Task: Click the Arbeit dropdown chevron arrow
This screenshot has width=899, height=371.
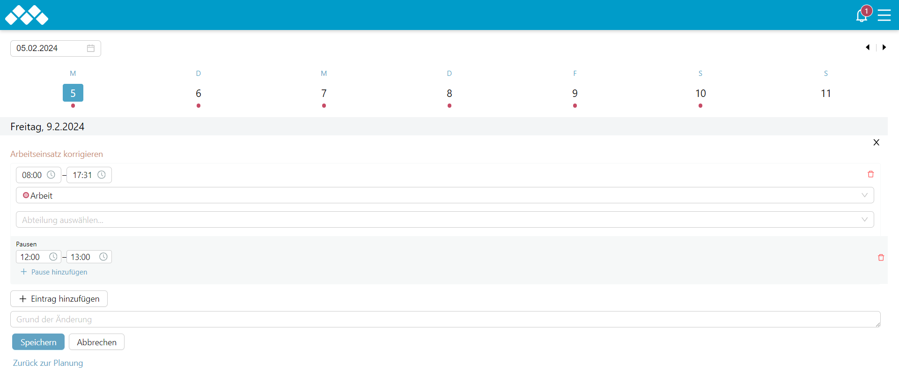Action: tap(864, 195)
